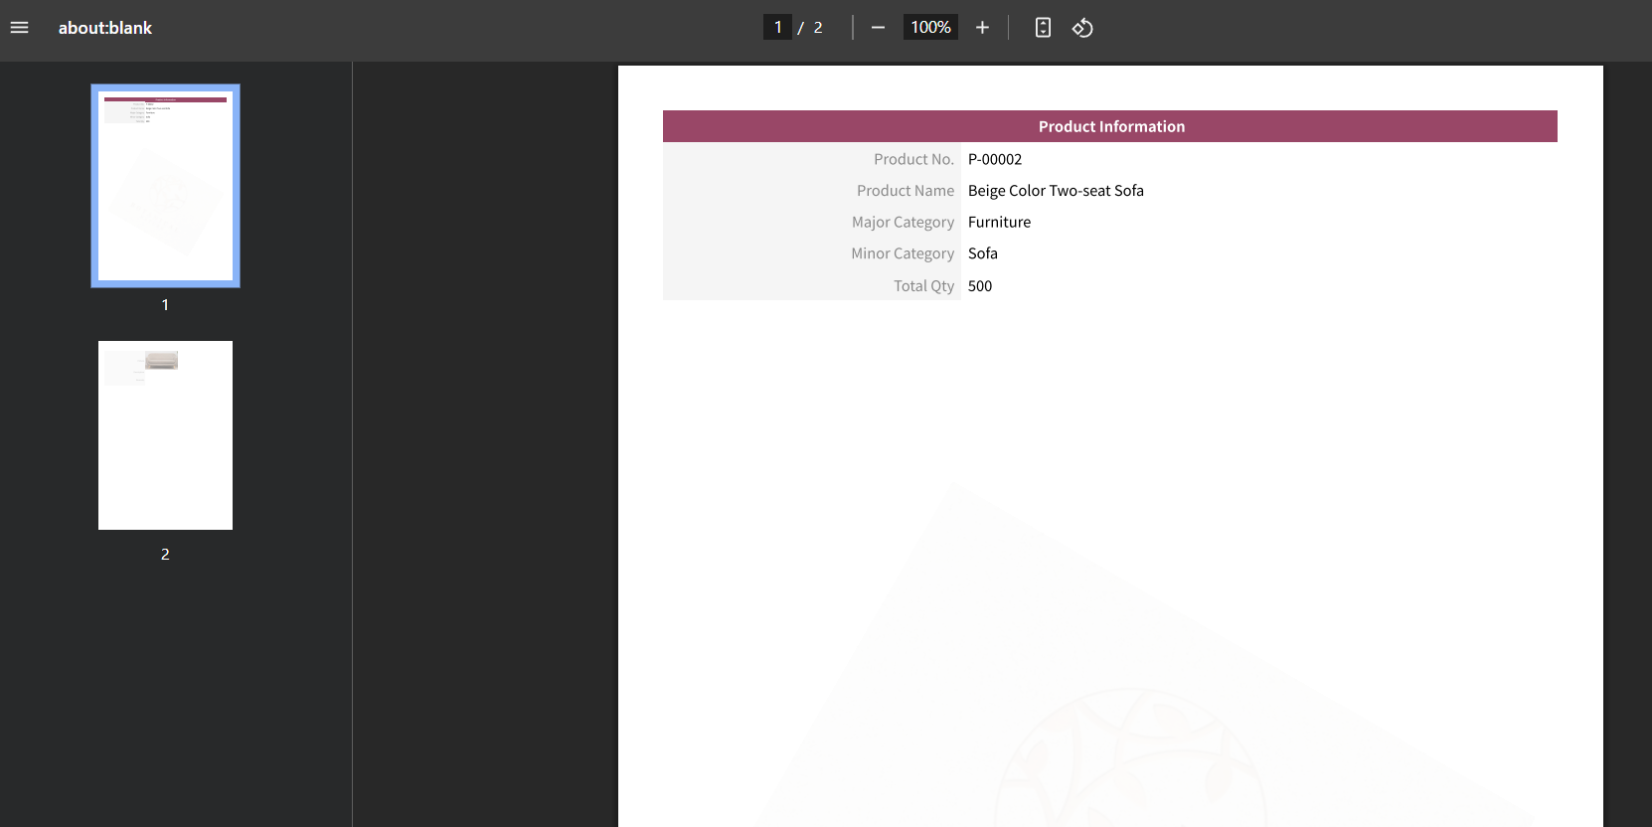
Task: Click the about:blank document title
Action: (x=105, y=28)
